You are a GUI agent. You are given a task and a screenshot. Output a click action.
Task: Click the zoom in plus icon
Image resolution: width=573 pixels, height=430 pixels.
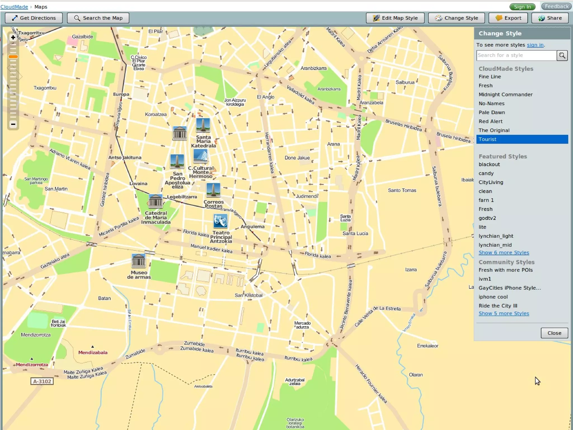tap(13, 38)
